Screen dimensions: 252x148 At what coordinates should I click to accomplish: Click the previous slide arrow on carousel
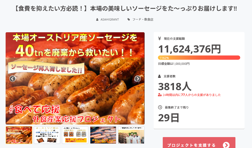click(x=12, y=79)
